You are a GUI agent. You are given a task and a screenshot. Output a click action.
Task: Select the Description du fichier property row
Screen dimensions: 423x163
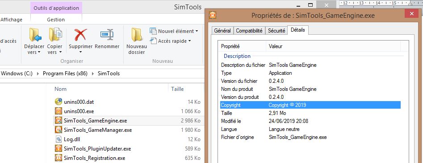310,65
